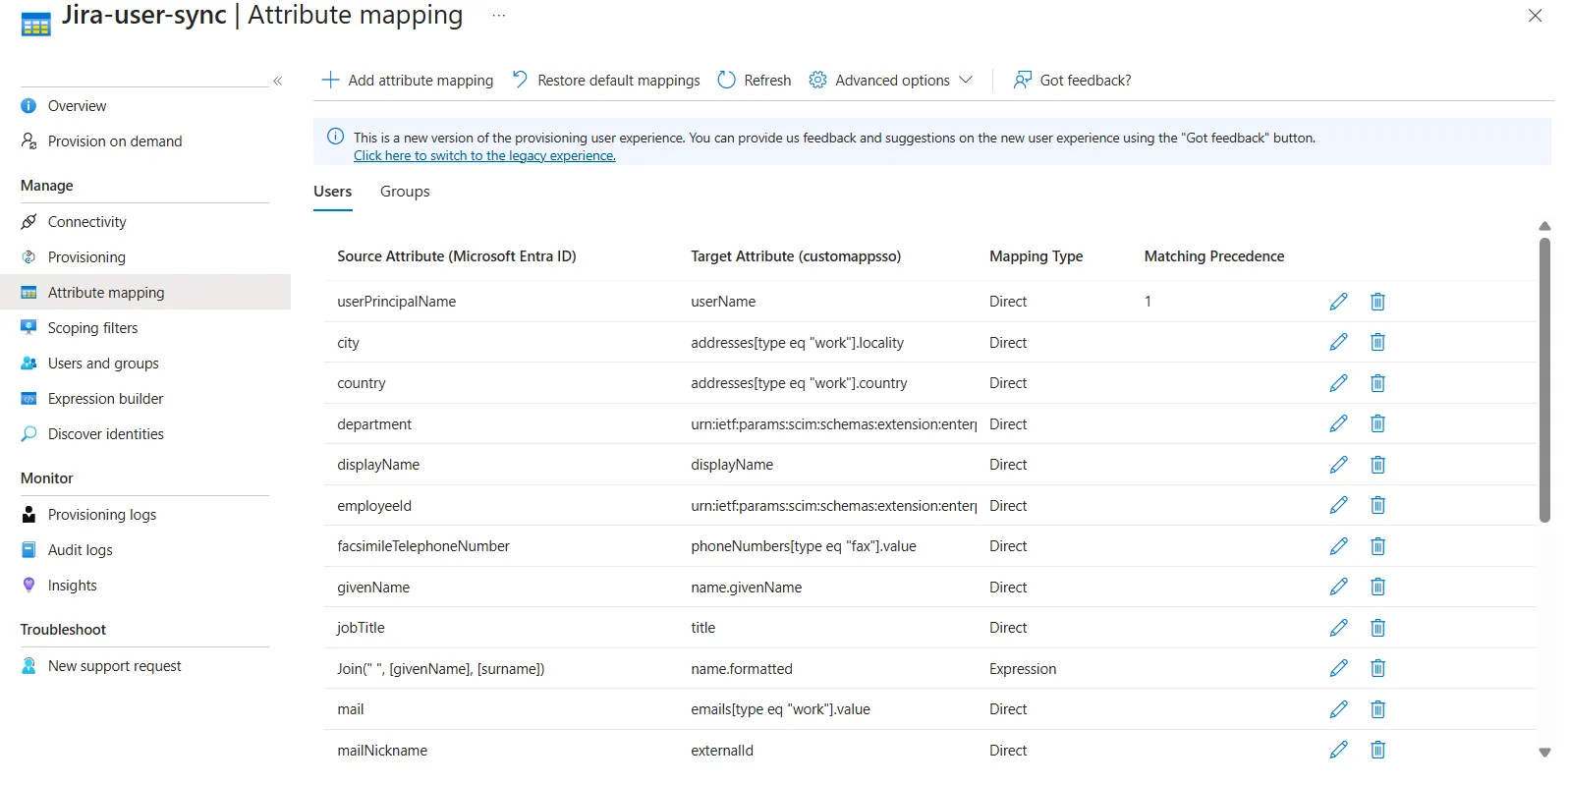Close the Attribute mapping blade
This screenshot has height=785, width=1569.
click(x=1535, y=16)
